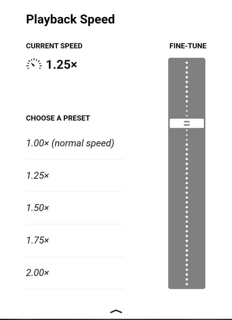Collapse the panel with the bottom chevron

coord(116,311)
